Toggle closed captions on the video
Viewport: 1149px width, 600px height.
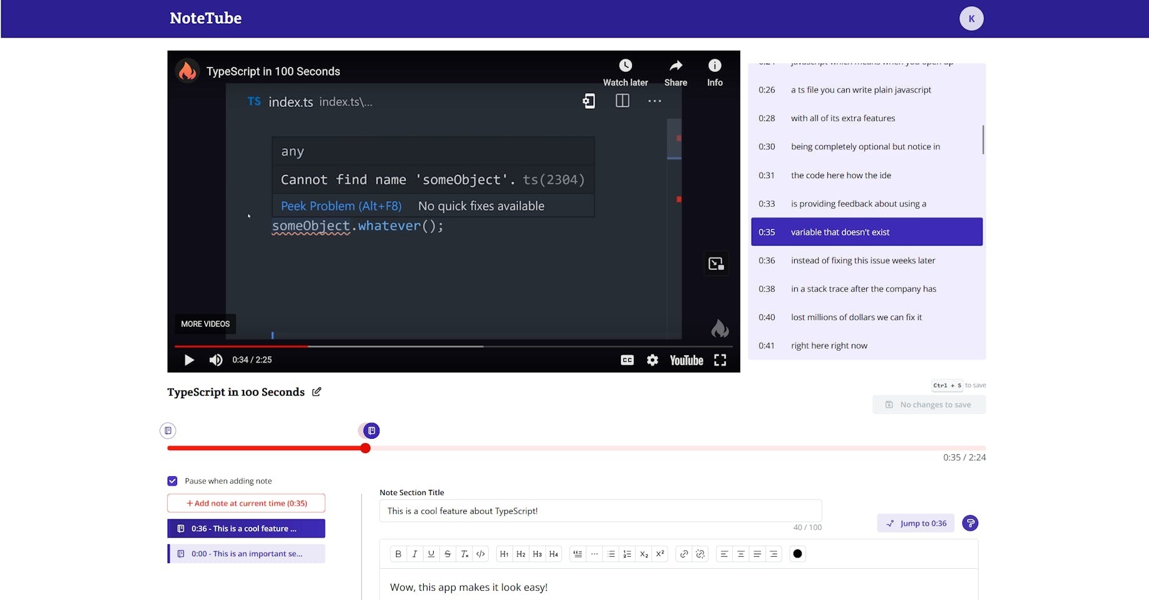[627, 360]
